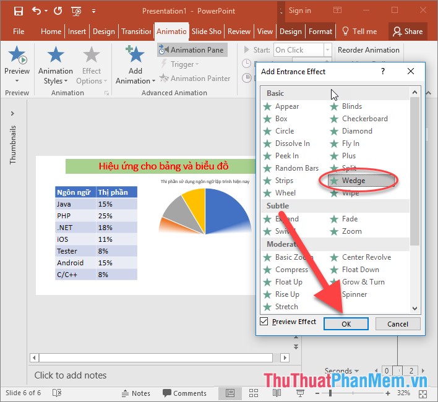Click the zoom slider handle

[330, 393]
